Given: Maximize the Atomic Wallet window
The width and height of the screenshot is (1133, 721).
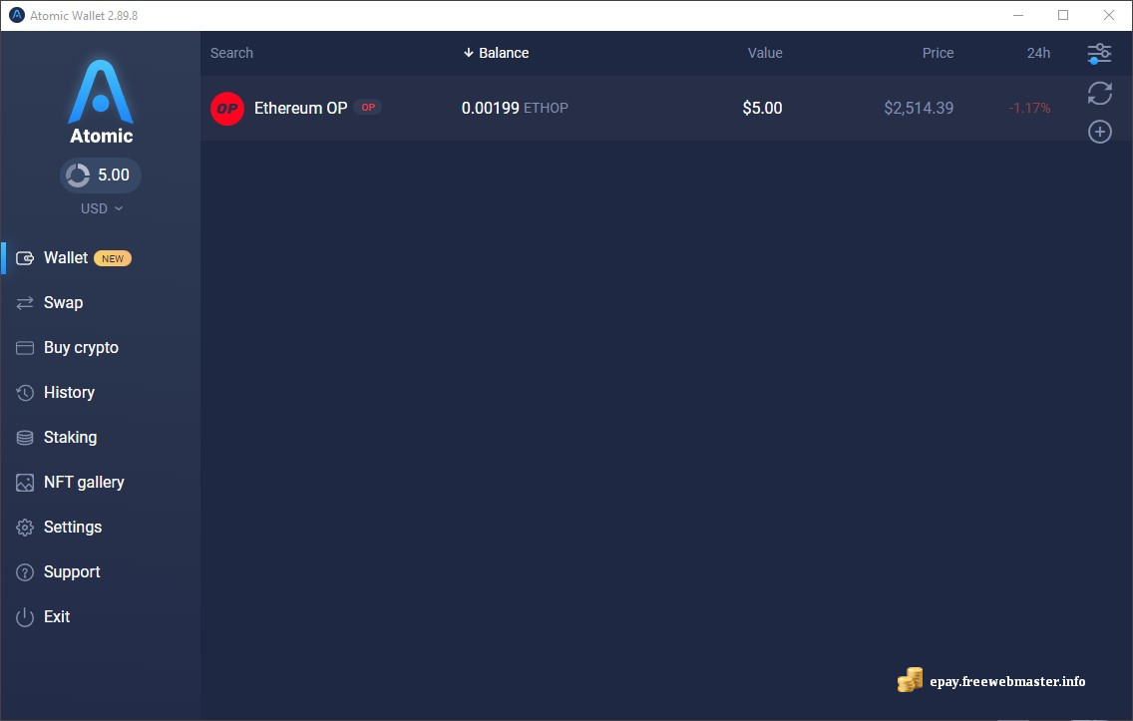Looking at the screenshot, I should [x=1063, y=15].
